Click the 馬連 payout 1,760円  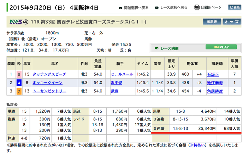point(119,111)
